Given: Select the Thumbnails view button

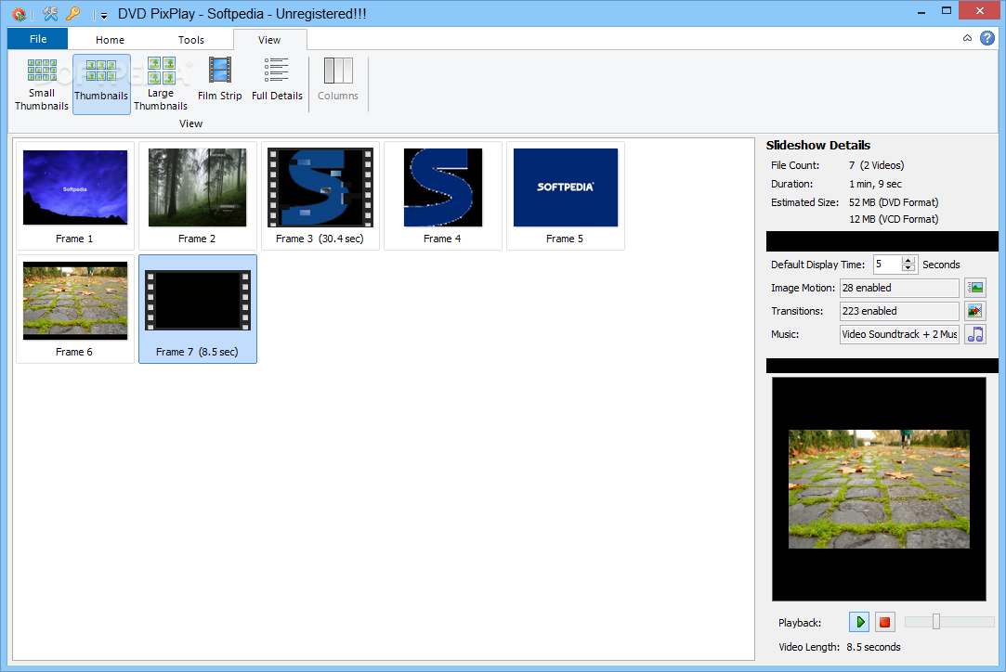Looking at the screenshot, I should [101, 84].
